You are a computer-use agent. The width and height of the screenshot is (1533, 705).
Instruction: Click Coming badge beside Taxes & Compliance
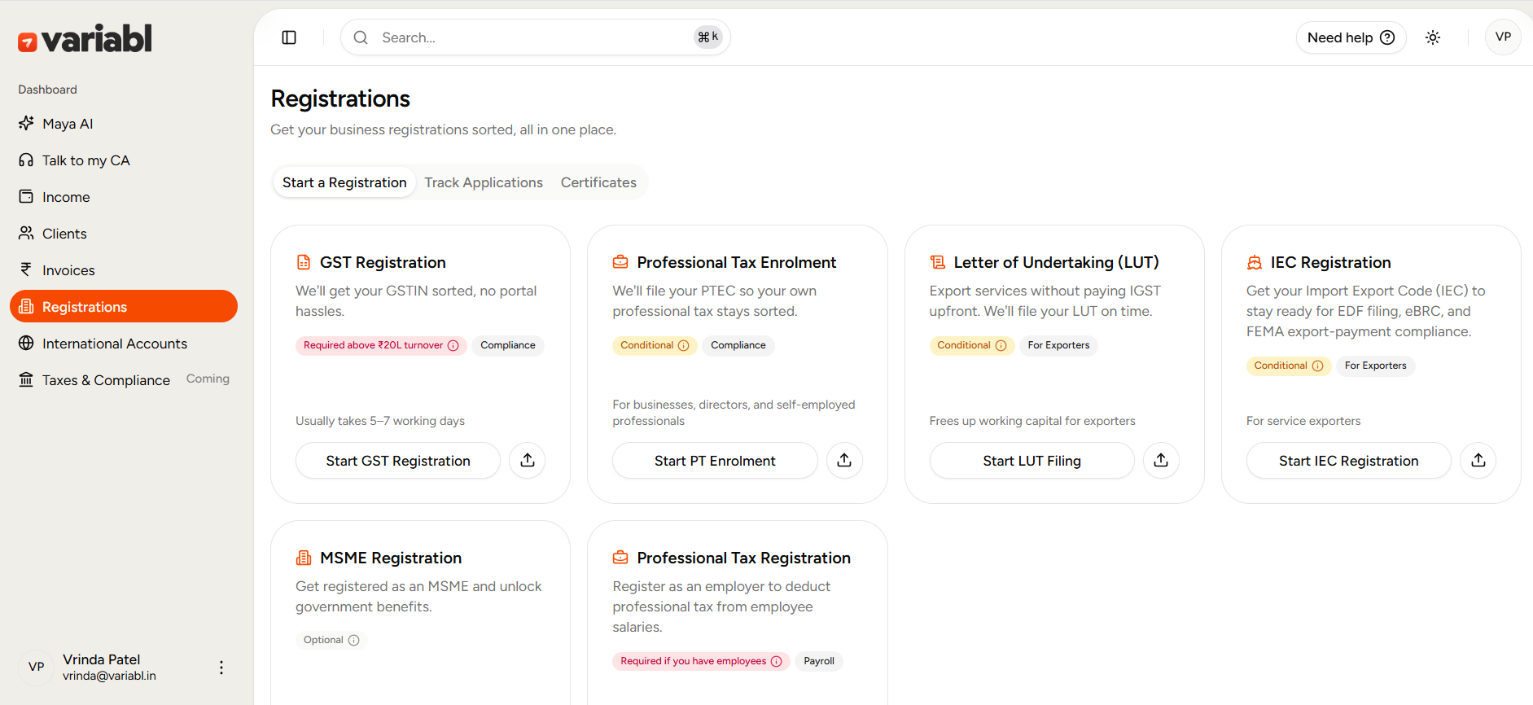pos(208,379)
